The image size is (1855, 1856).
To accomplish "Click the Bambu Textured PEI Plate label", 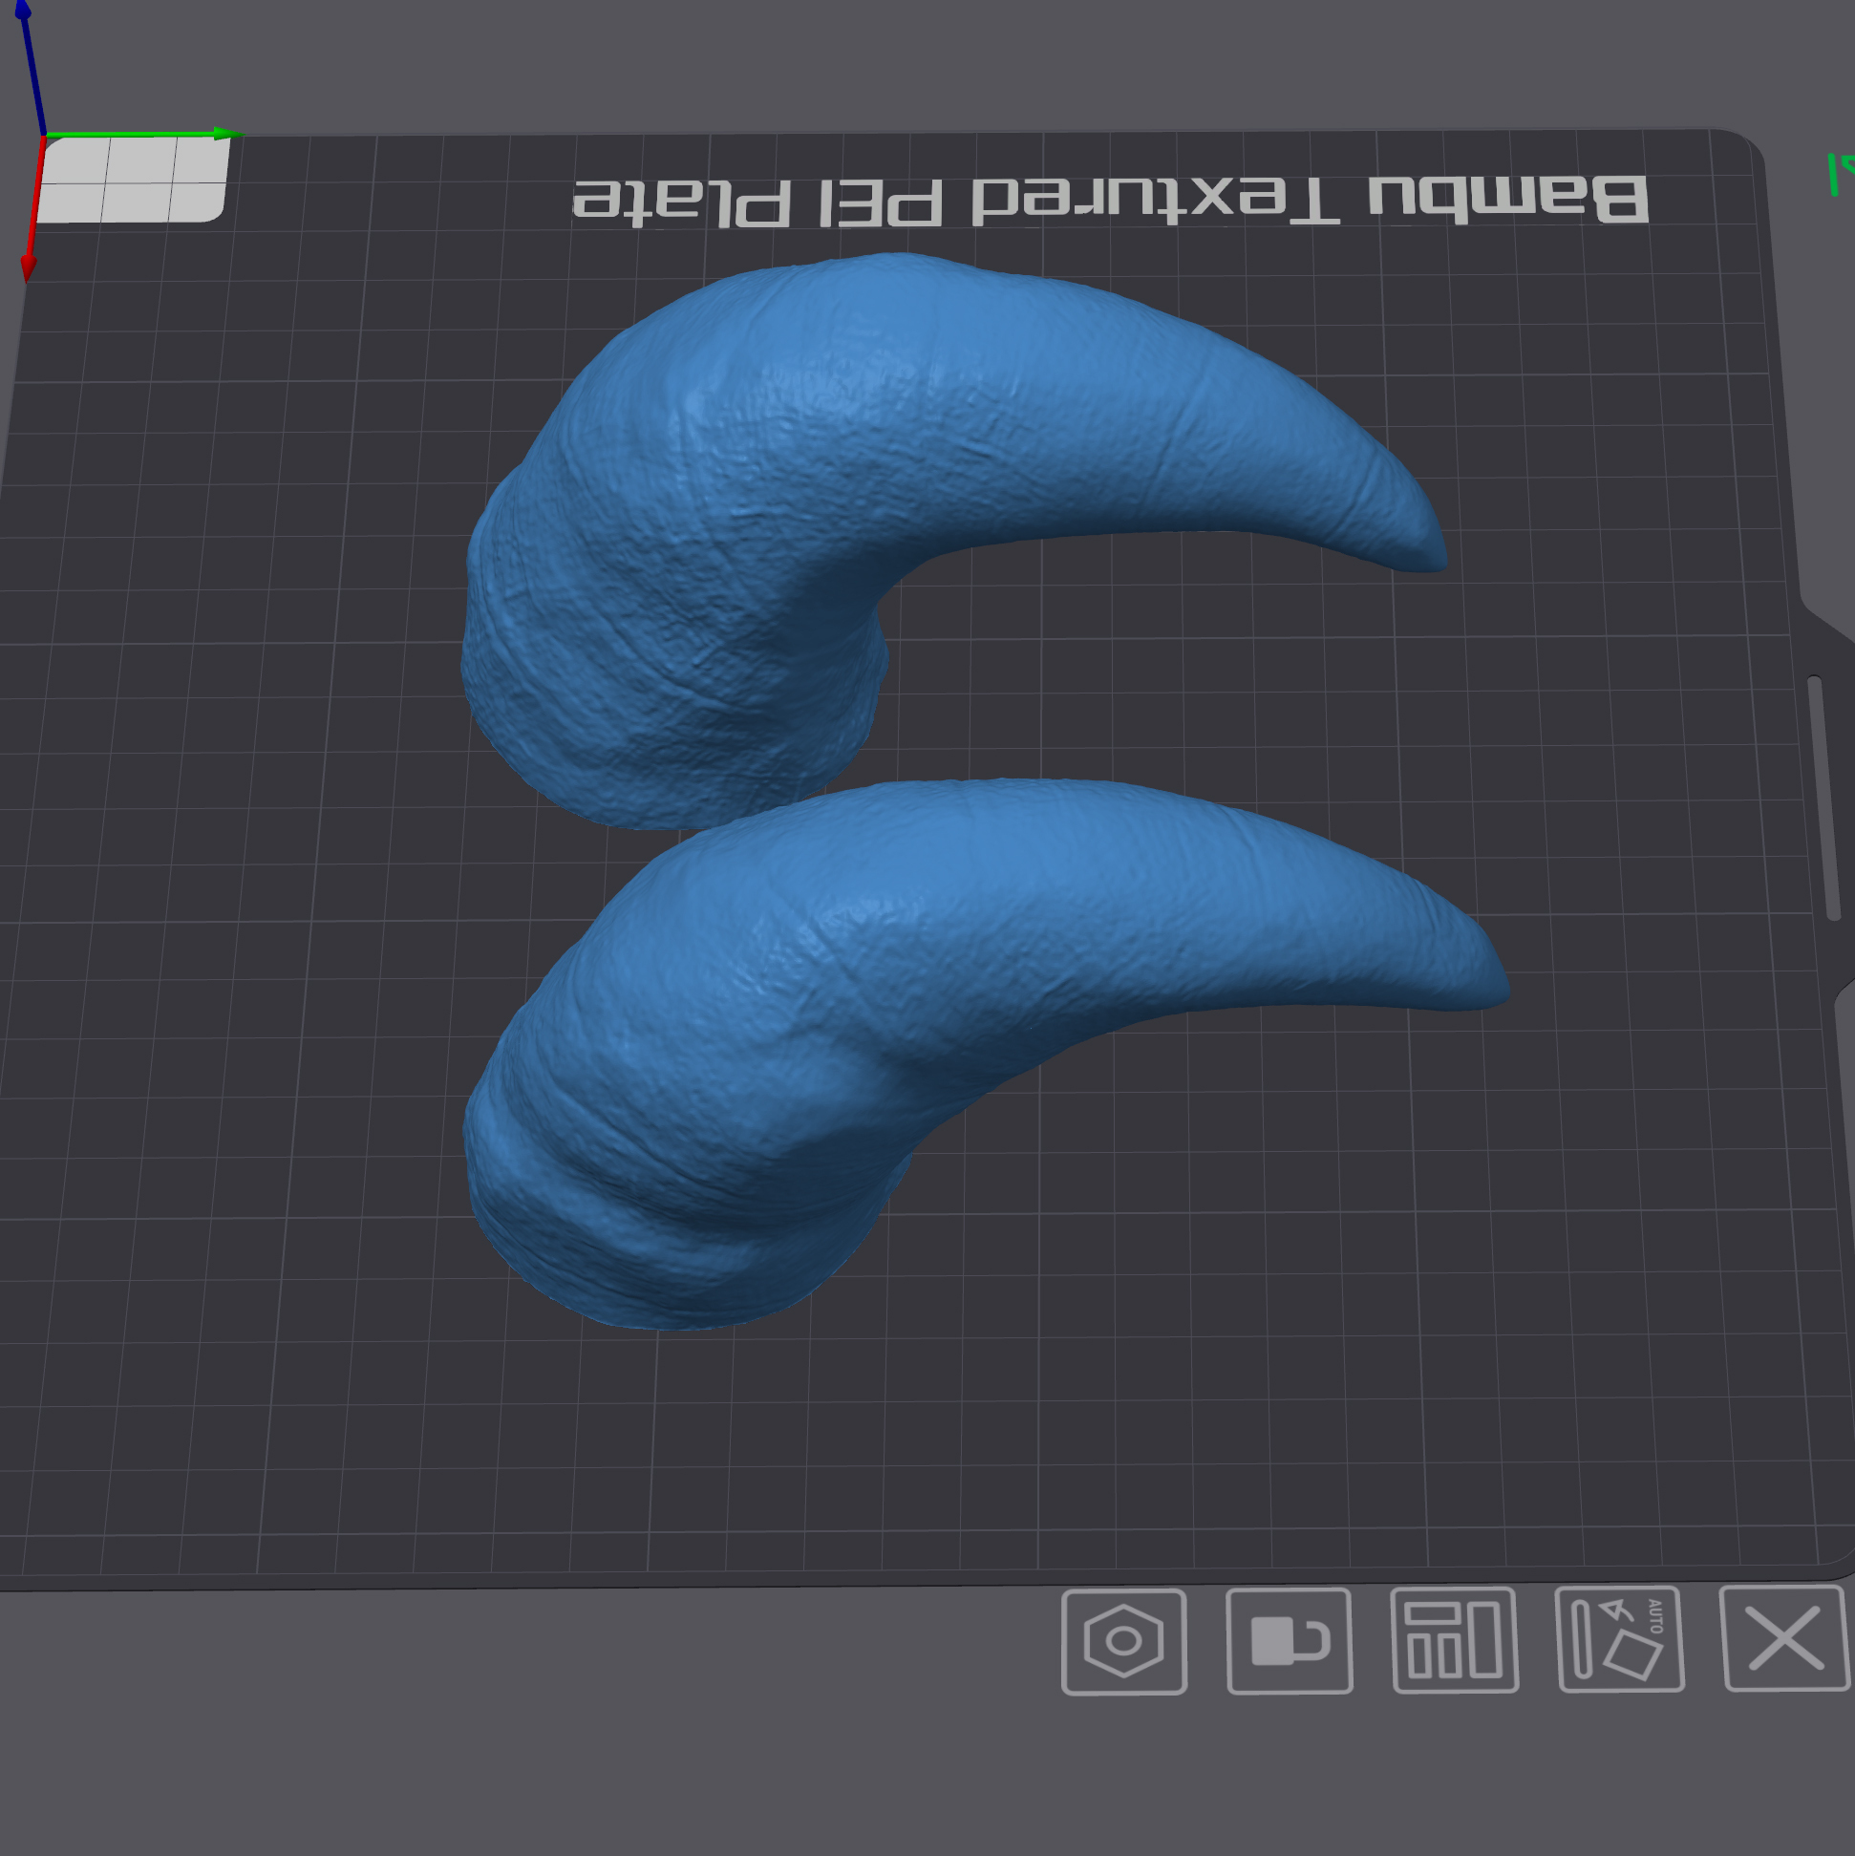I will 1110,200.
